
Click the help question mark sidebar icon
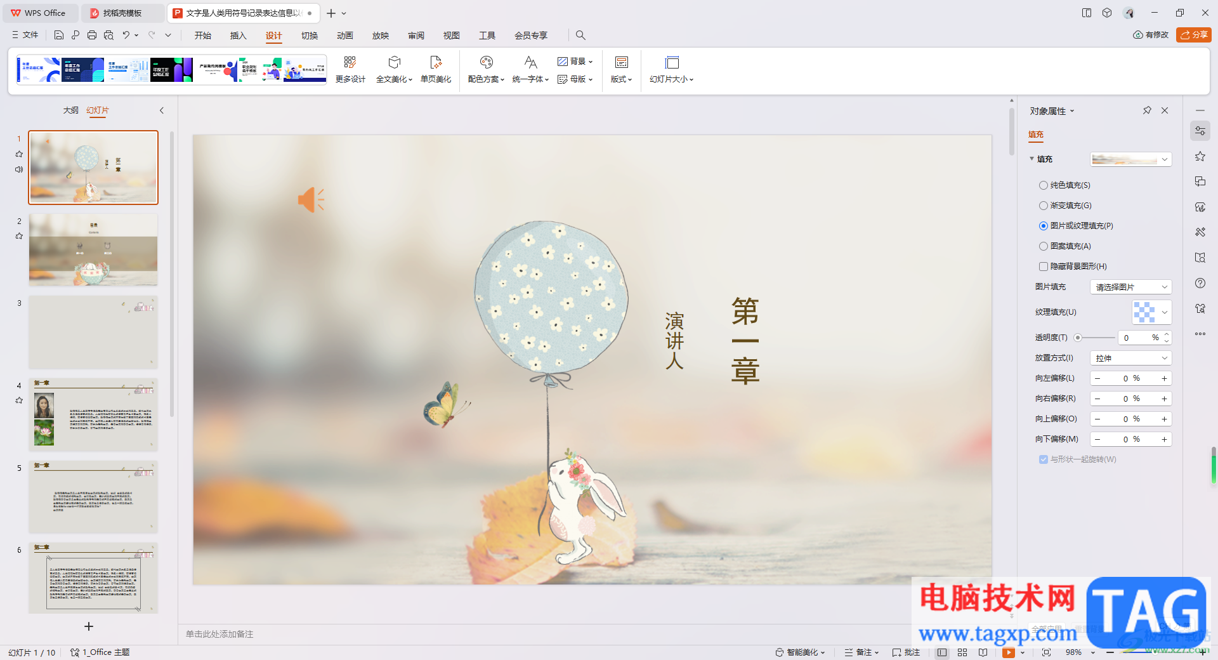pos(1200,283)
